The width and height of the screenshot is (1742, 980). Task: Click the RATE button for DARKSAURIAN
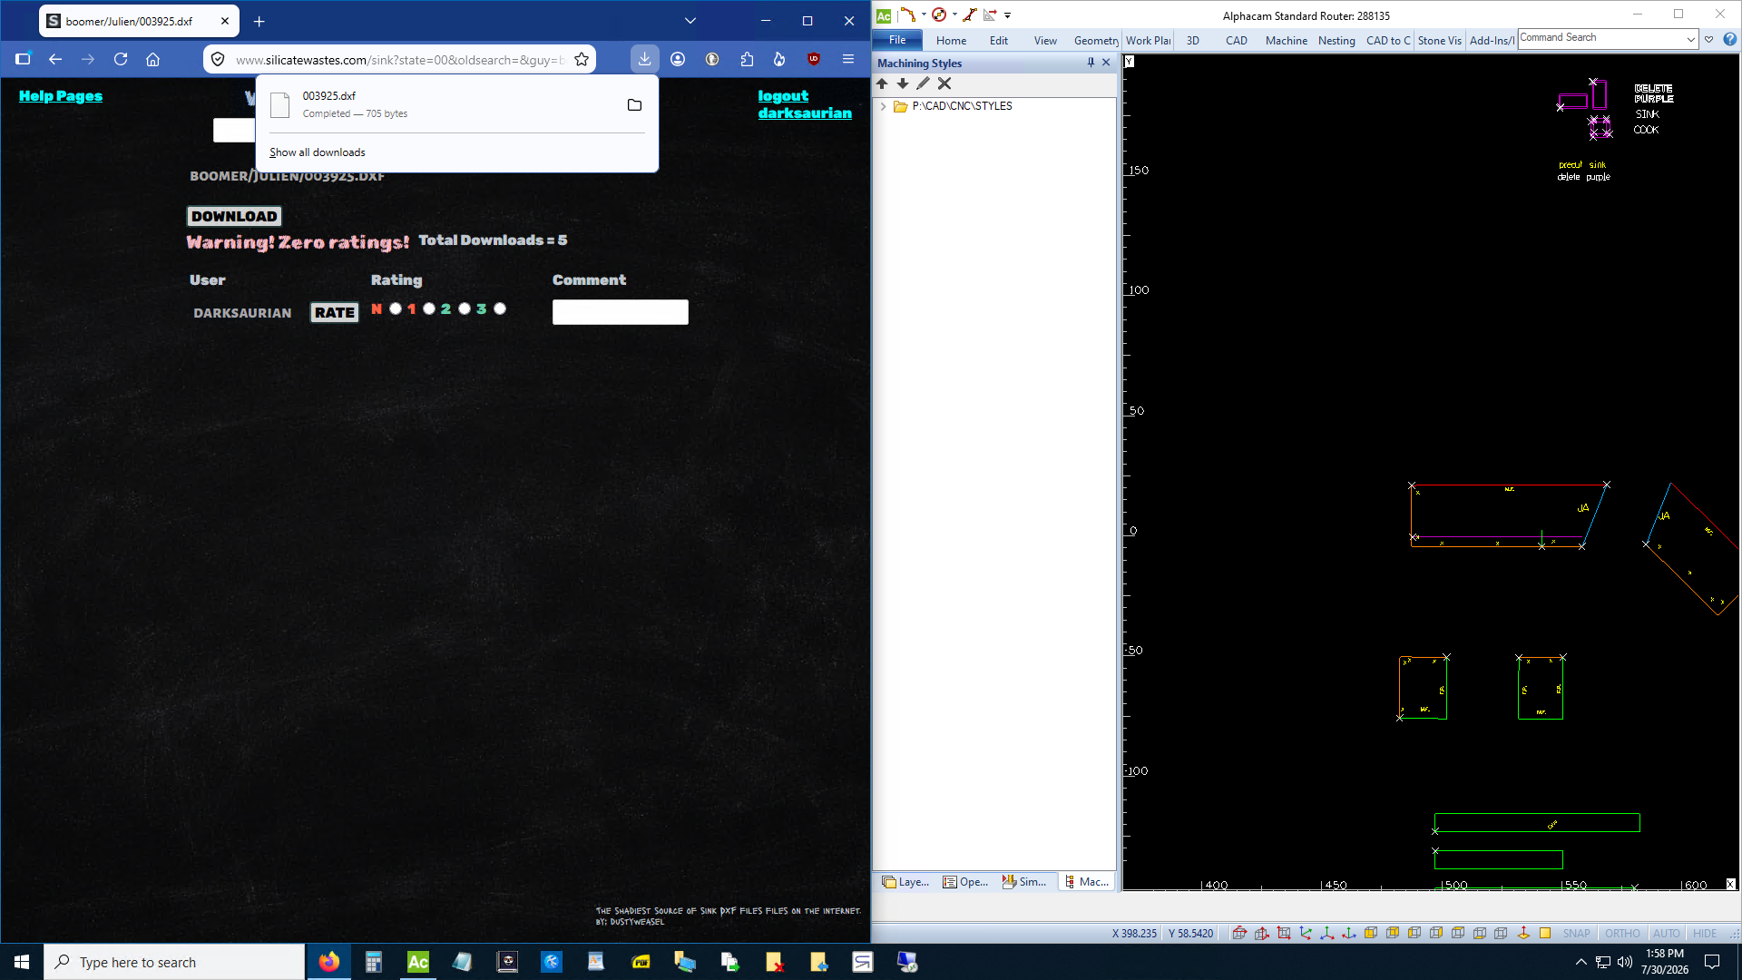pos(335,312)
